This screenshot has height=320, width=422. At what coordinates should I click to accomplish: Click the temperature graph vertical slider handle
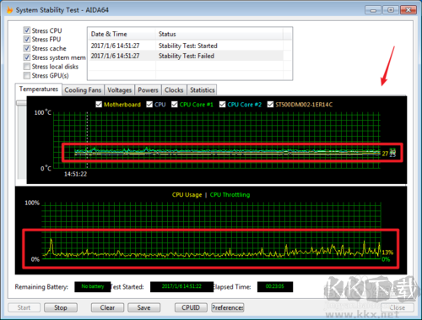21,103
